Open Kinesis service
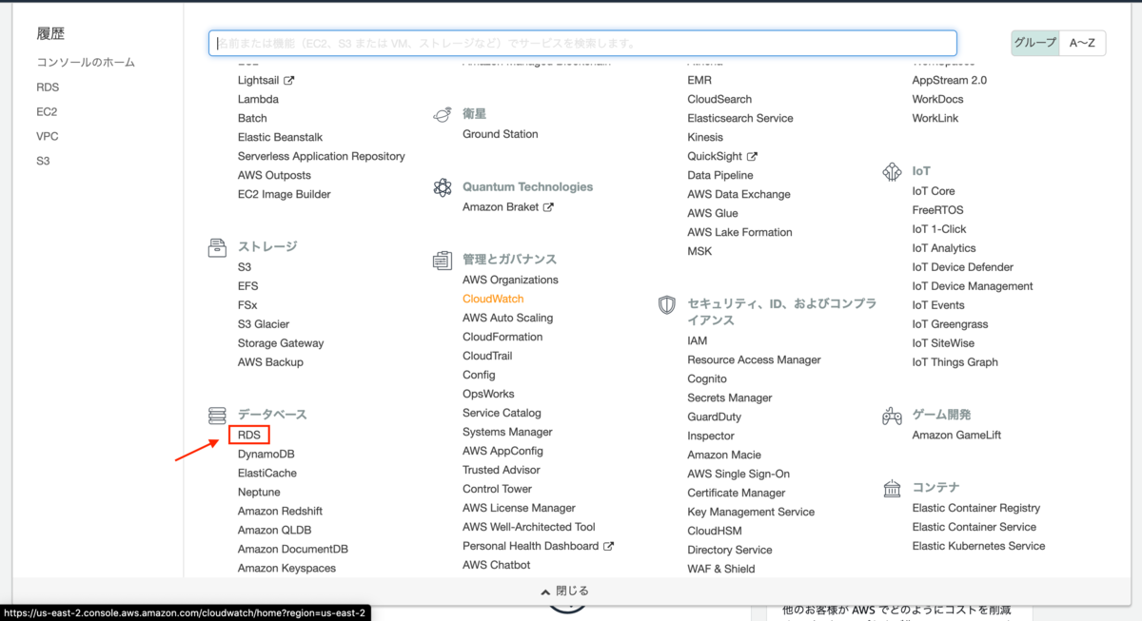The image size is (1142, 621). [x=705, y=138]
